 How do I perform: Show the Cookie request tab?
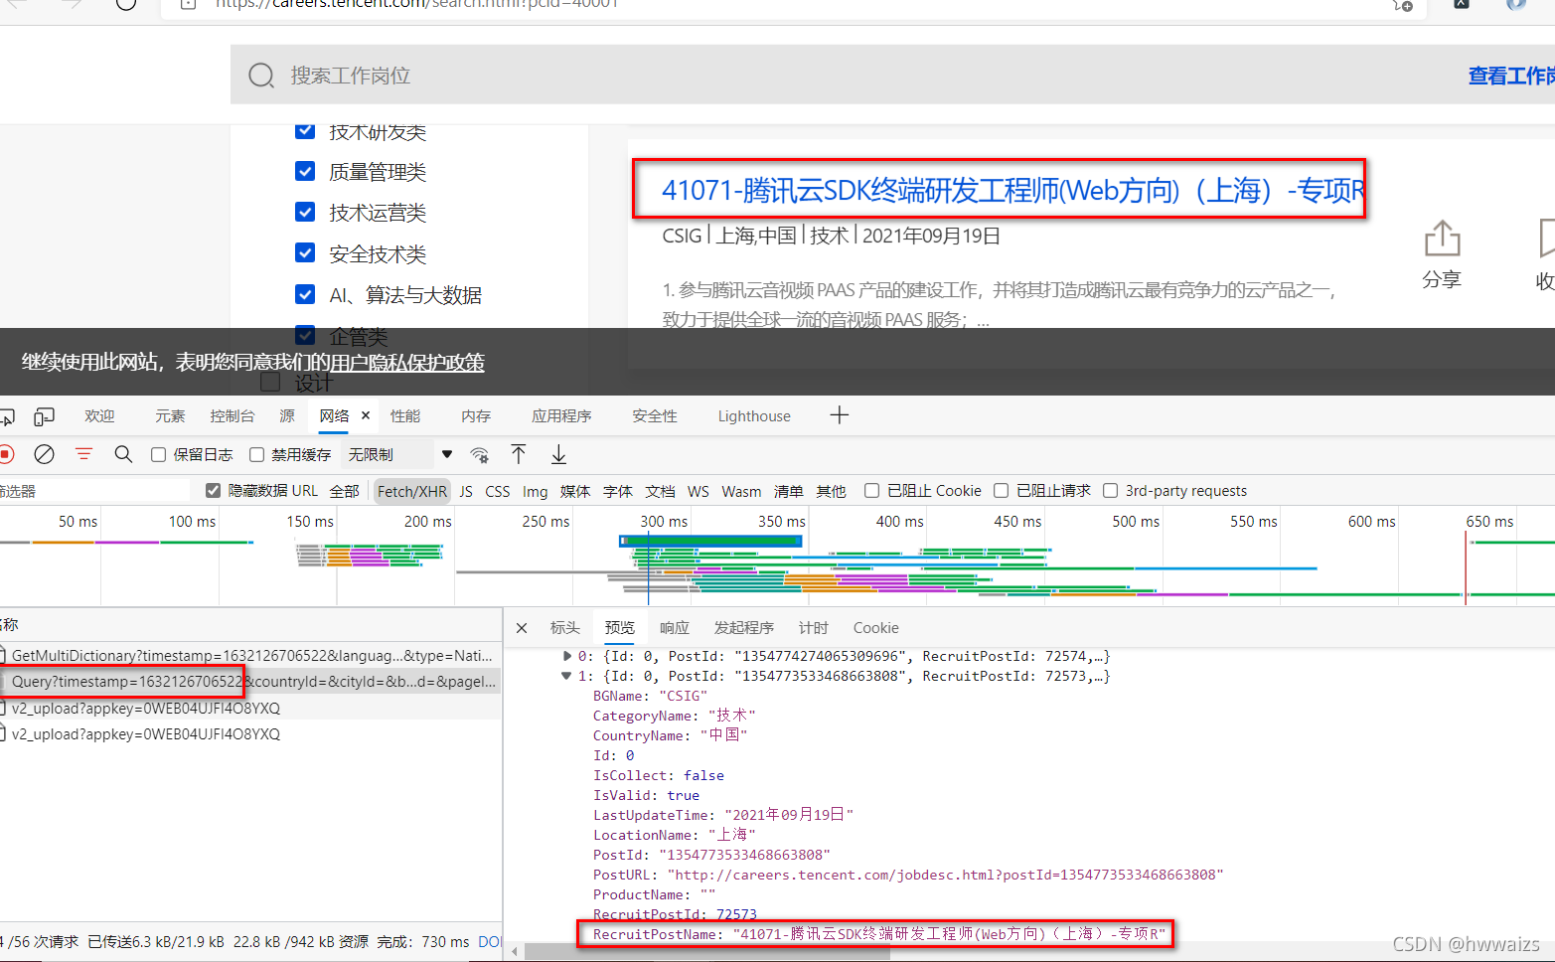click(x=875, y=628)
